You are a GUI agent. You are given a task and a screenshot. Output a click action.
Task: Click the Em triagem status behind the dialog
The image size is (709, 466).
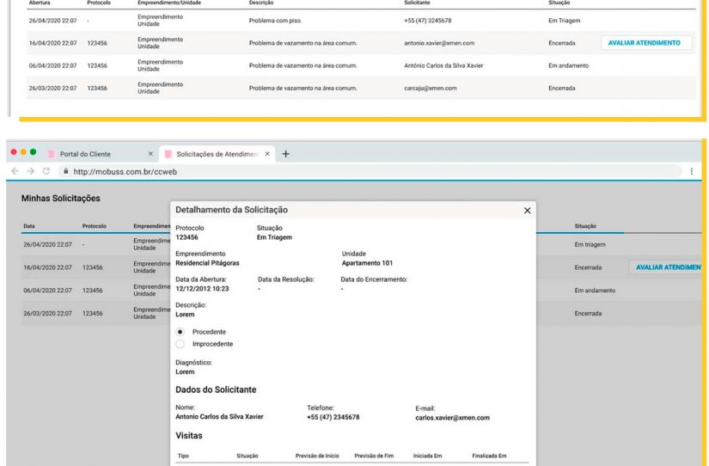tap(590, 244)
